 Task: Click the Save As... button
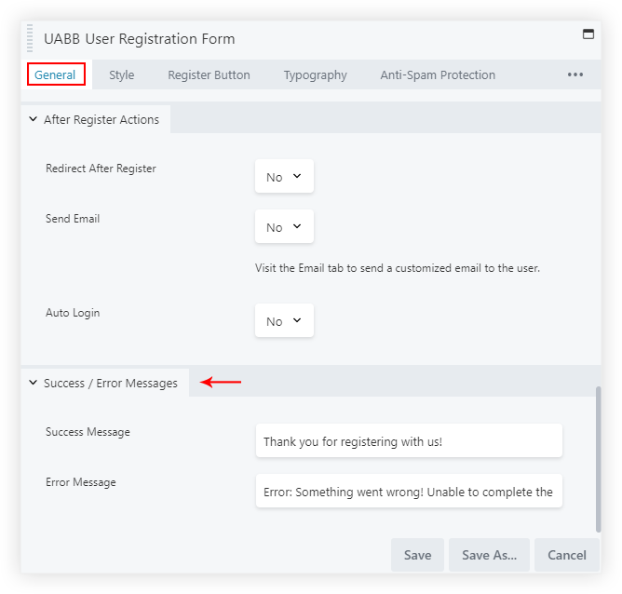coord(489,555)
